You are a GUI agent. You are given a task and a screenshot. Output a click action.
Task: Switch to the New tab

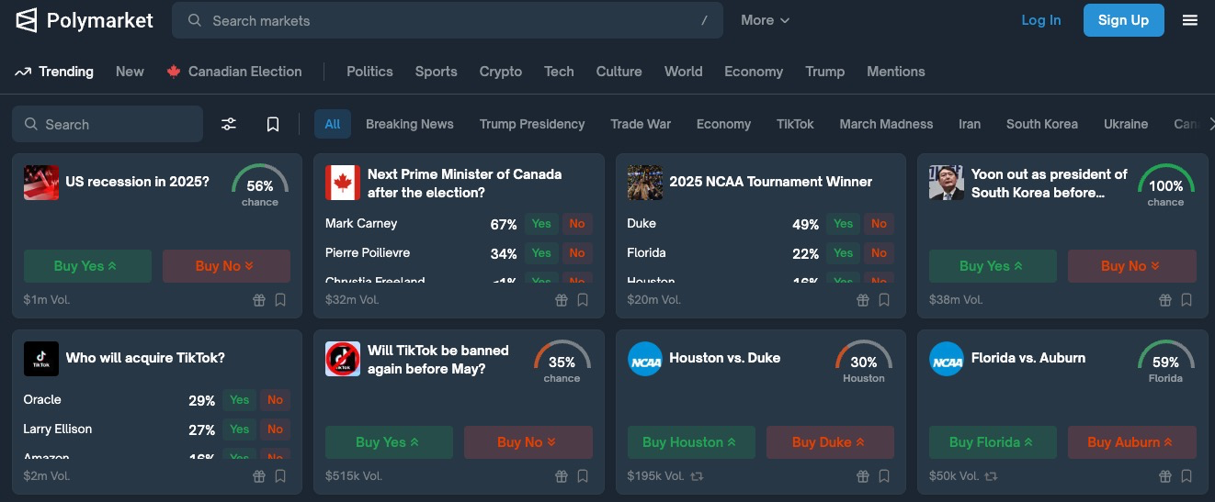[x=130, y=72]
